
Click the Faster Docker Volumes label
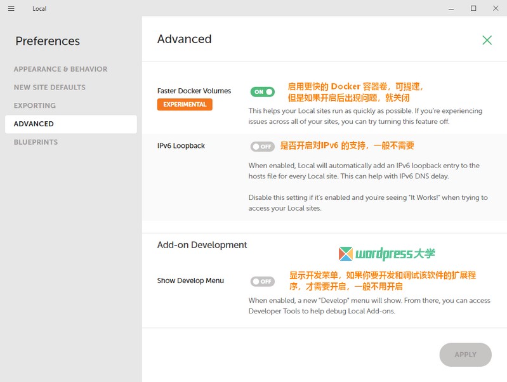coord(194,91)
